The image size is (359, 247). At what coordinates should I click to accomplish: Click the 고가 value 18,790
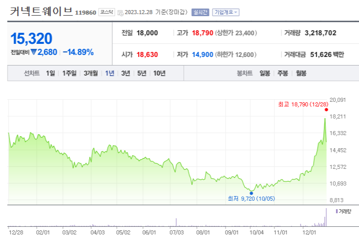pos(202,33)
